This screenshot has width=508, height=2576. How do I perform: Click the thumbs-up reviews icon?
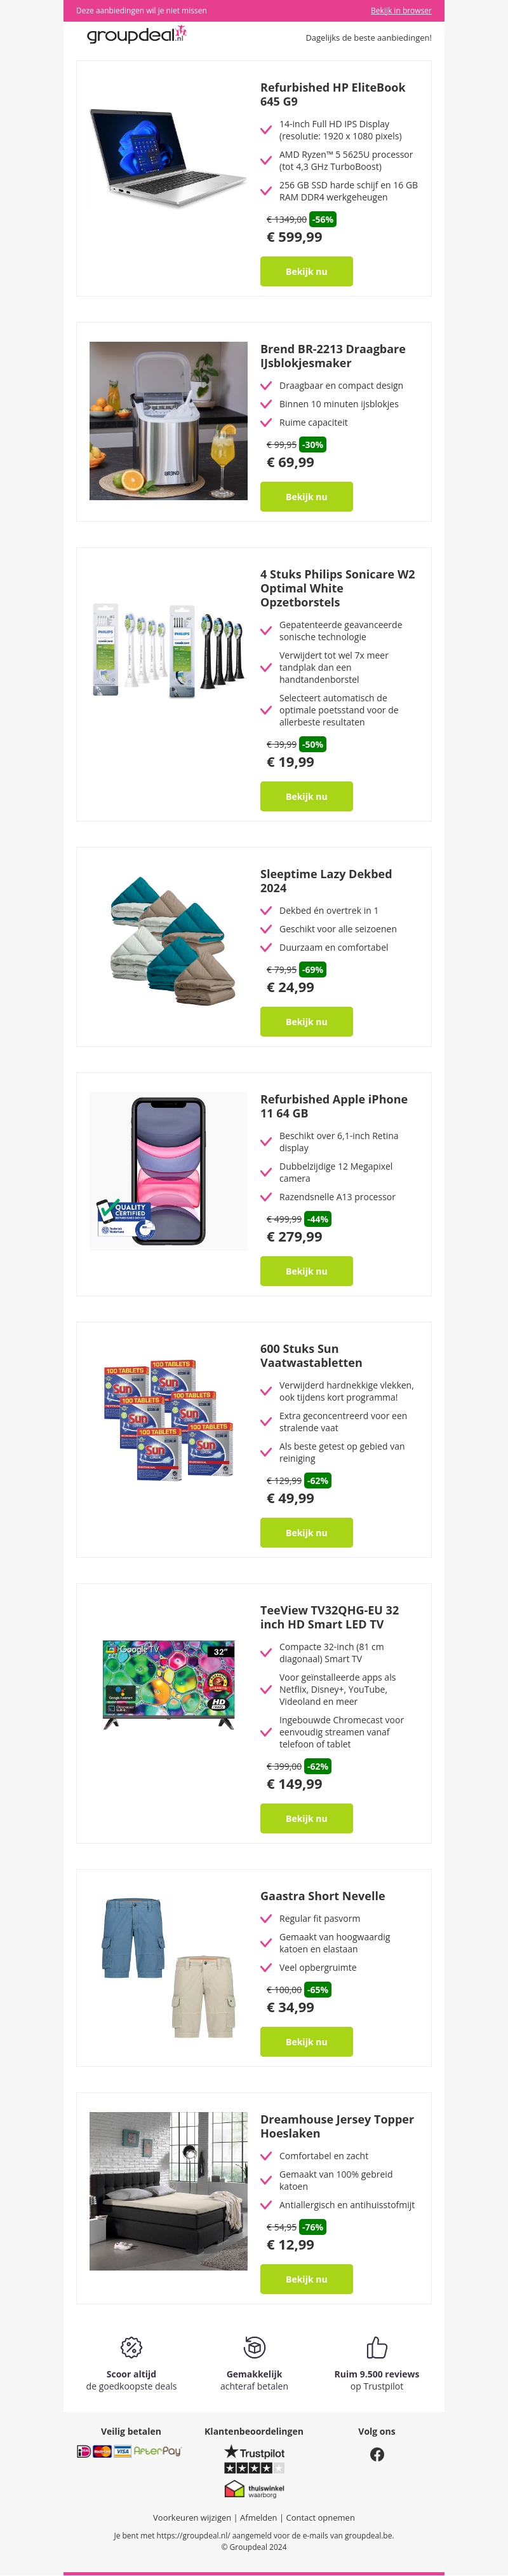377,2347
